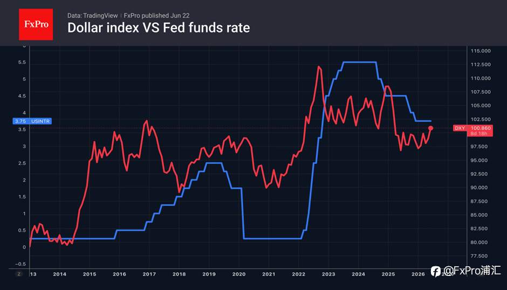This screenshot has height=290, width=507.
Task: Click the -0.5 value on the left axis
Action: [x=20, y=264]
